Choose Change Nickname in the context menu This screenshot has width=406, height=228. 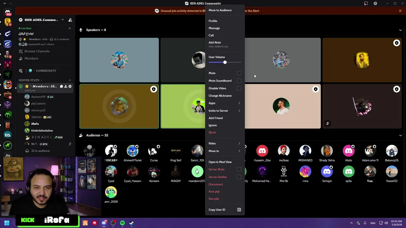tap(225, 96)
